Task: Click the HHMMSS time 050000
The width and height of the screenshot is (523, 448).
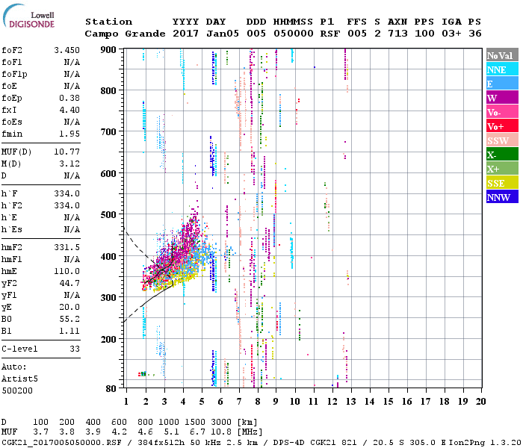Action: 294,34
